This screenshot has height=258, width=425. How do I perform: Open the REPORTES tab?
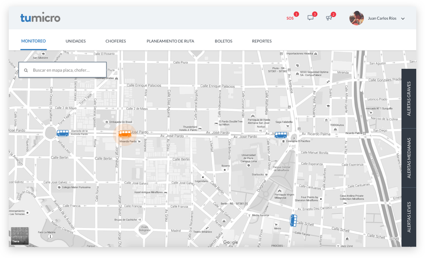[x=262, y=41]
